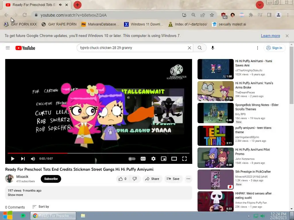The width and height of the screenshot is (294, 220).
Task: Open puffy amiyumi teen titans theme video
Action: click(x=215, y=135)
